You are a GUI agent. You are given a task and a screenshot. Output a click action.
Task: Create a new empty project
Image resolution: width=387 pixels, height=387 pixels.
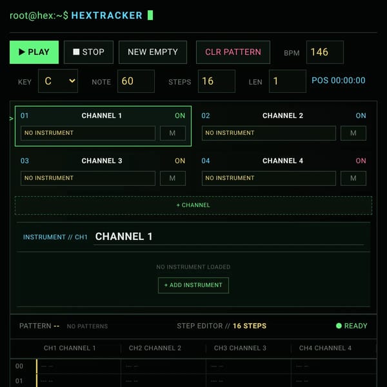[x=153, y=52]
